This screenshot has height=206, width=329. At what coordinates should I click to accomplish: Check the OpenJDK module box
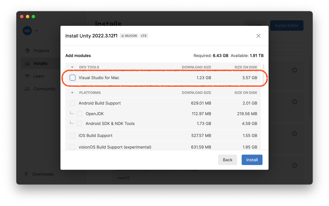coord(79,114)
